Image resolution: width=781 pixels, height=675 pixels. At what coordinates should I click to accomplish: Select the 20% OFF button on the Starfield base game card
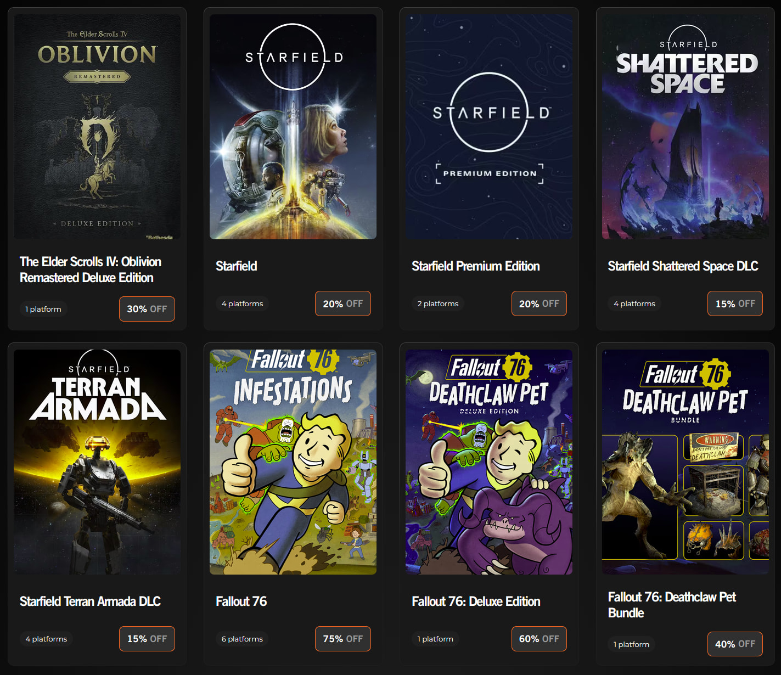point(343,303)
